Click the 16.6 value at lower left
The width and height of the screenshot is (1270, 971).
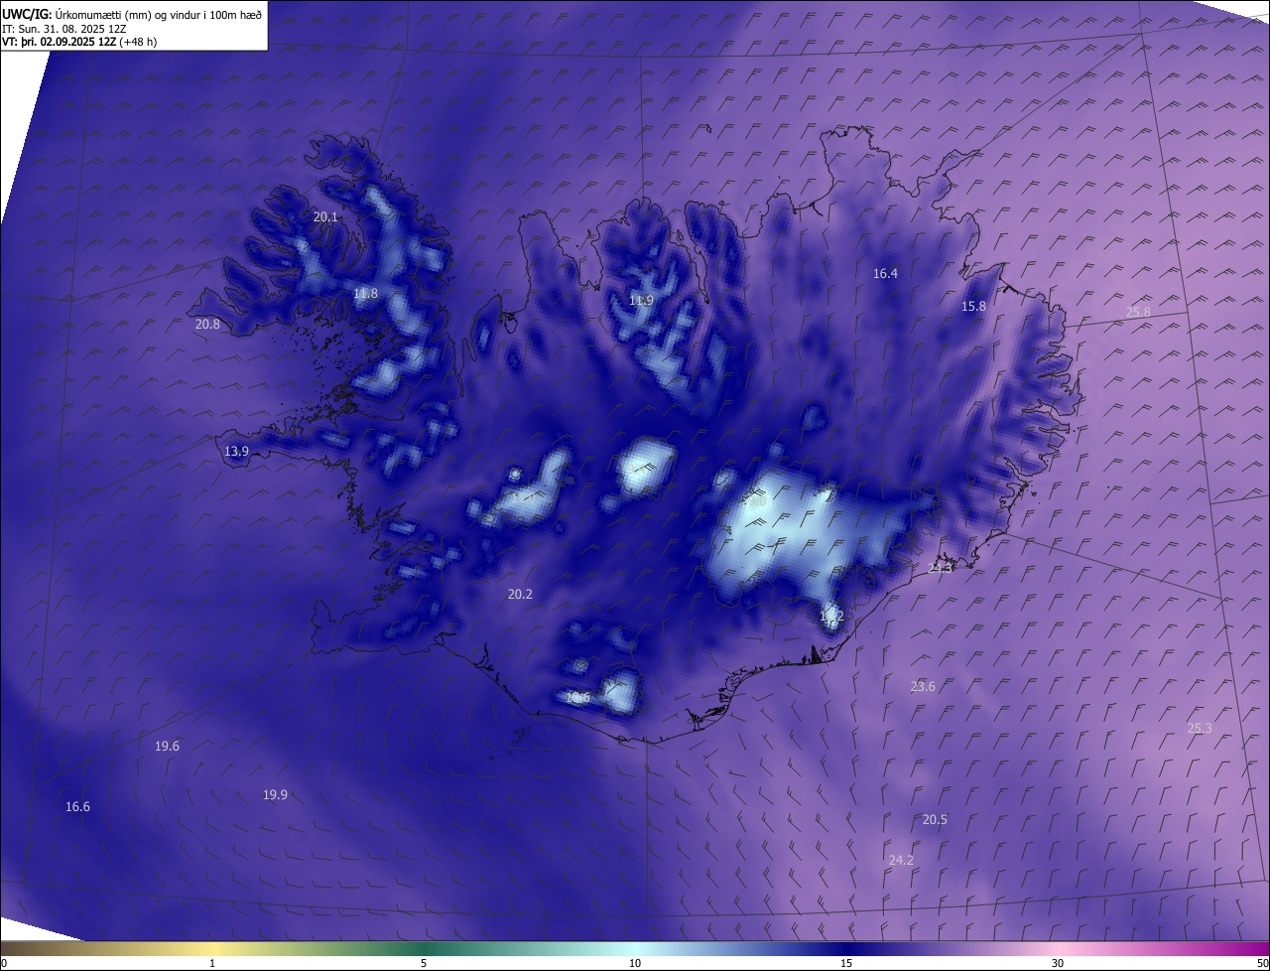pyautogui.click(x=77, y=806)
